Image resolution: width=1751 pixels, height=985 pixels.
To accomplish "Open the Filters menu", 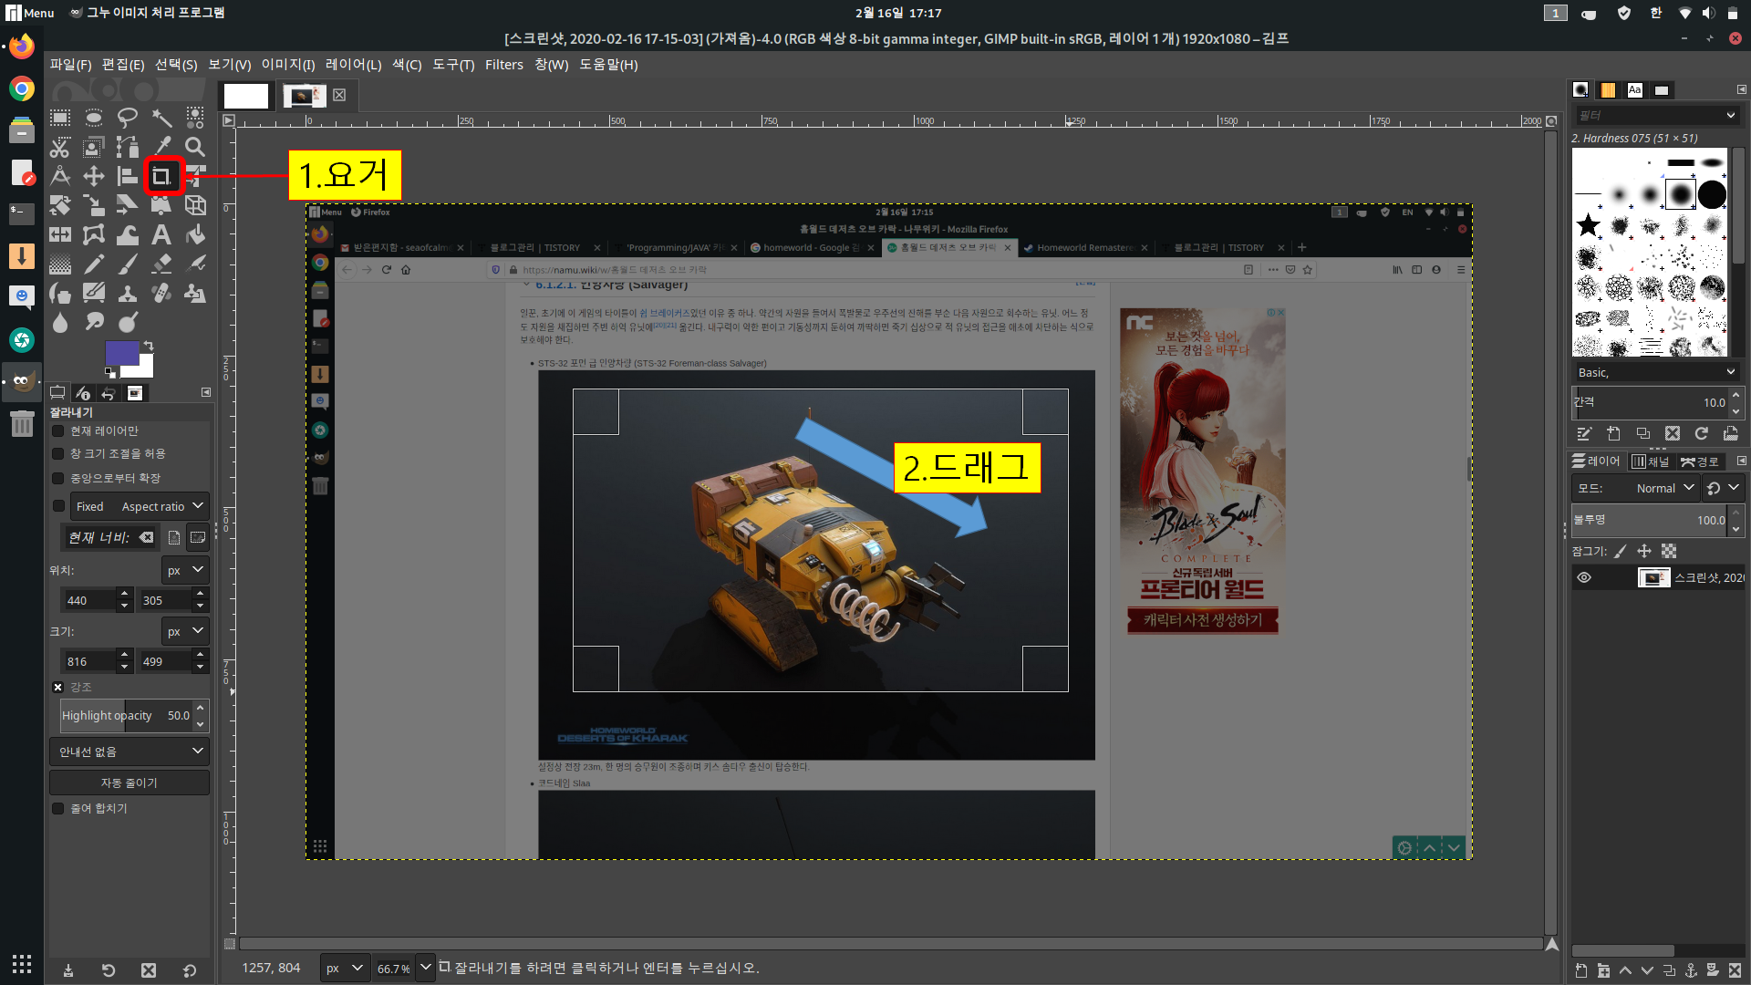I will (x=504, y=65).
